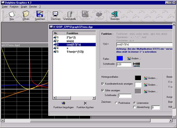The image size is (177, 128).
Task: Click the Funktion löschen X icon
Action: pos(85,103)
